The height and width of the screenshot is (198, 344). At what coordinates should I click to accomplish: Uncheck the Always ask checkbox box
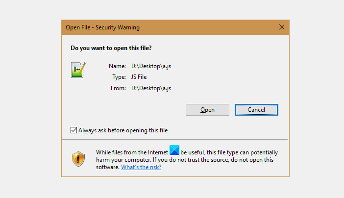click(x=74, y=130)
